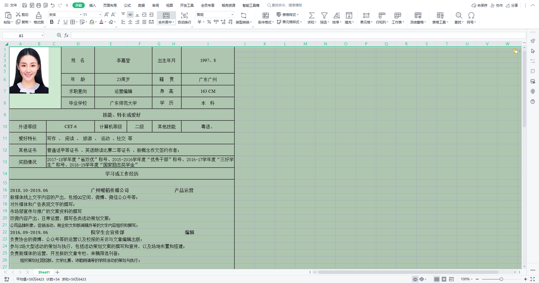
Task: Expand the Name Box dropdown next to A1
Action: pos(43,35)
